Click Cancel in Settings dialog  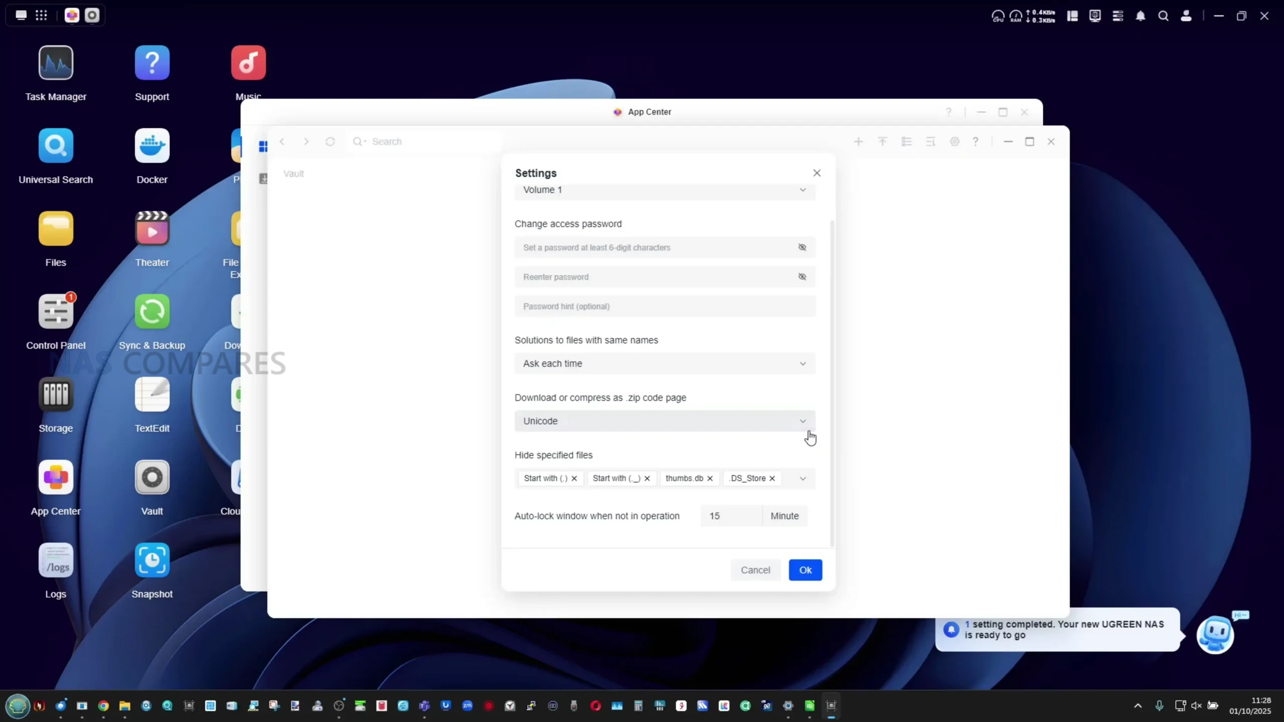(755, 570)
